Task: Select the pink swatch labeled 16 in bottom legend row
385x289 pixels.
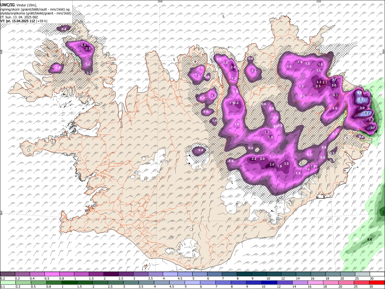Action: (x=316, y=282)
